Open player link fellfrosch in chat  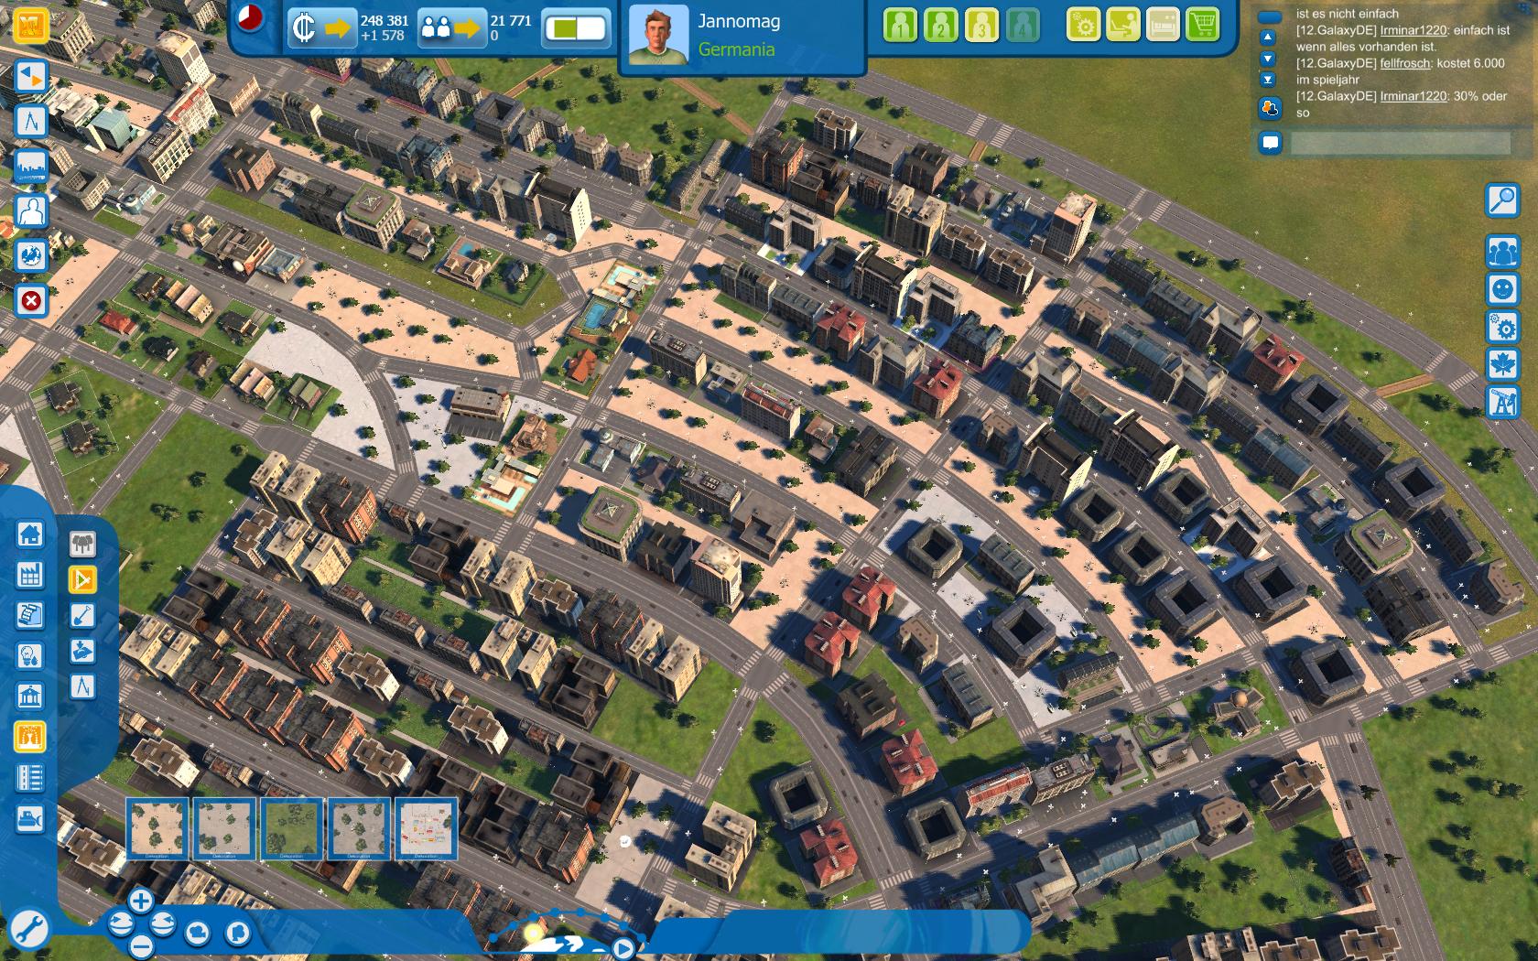pyautogui.click(x=1404, y=63)
